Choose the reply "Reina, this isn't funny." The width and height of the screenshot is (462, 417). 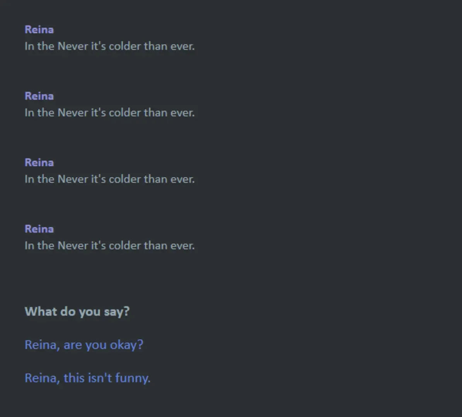(87, 378)
